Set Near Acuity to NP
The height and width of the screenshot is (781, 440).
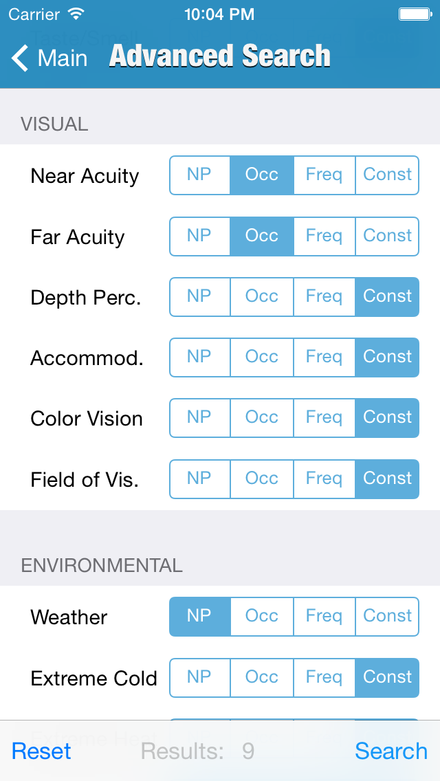tap(199, 175)
